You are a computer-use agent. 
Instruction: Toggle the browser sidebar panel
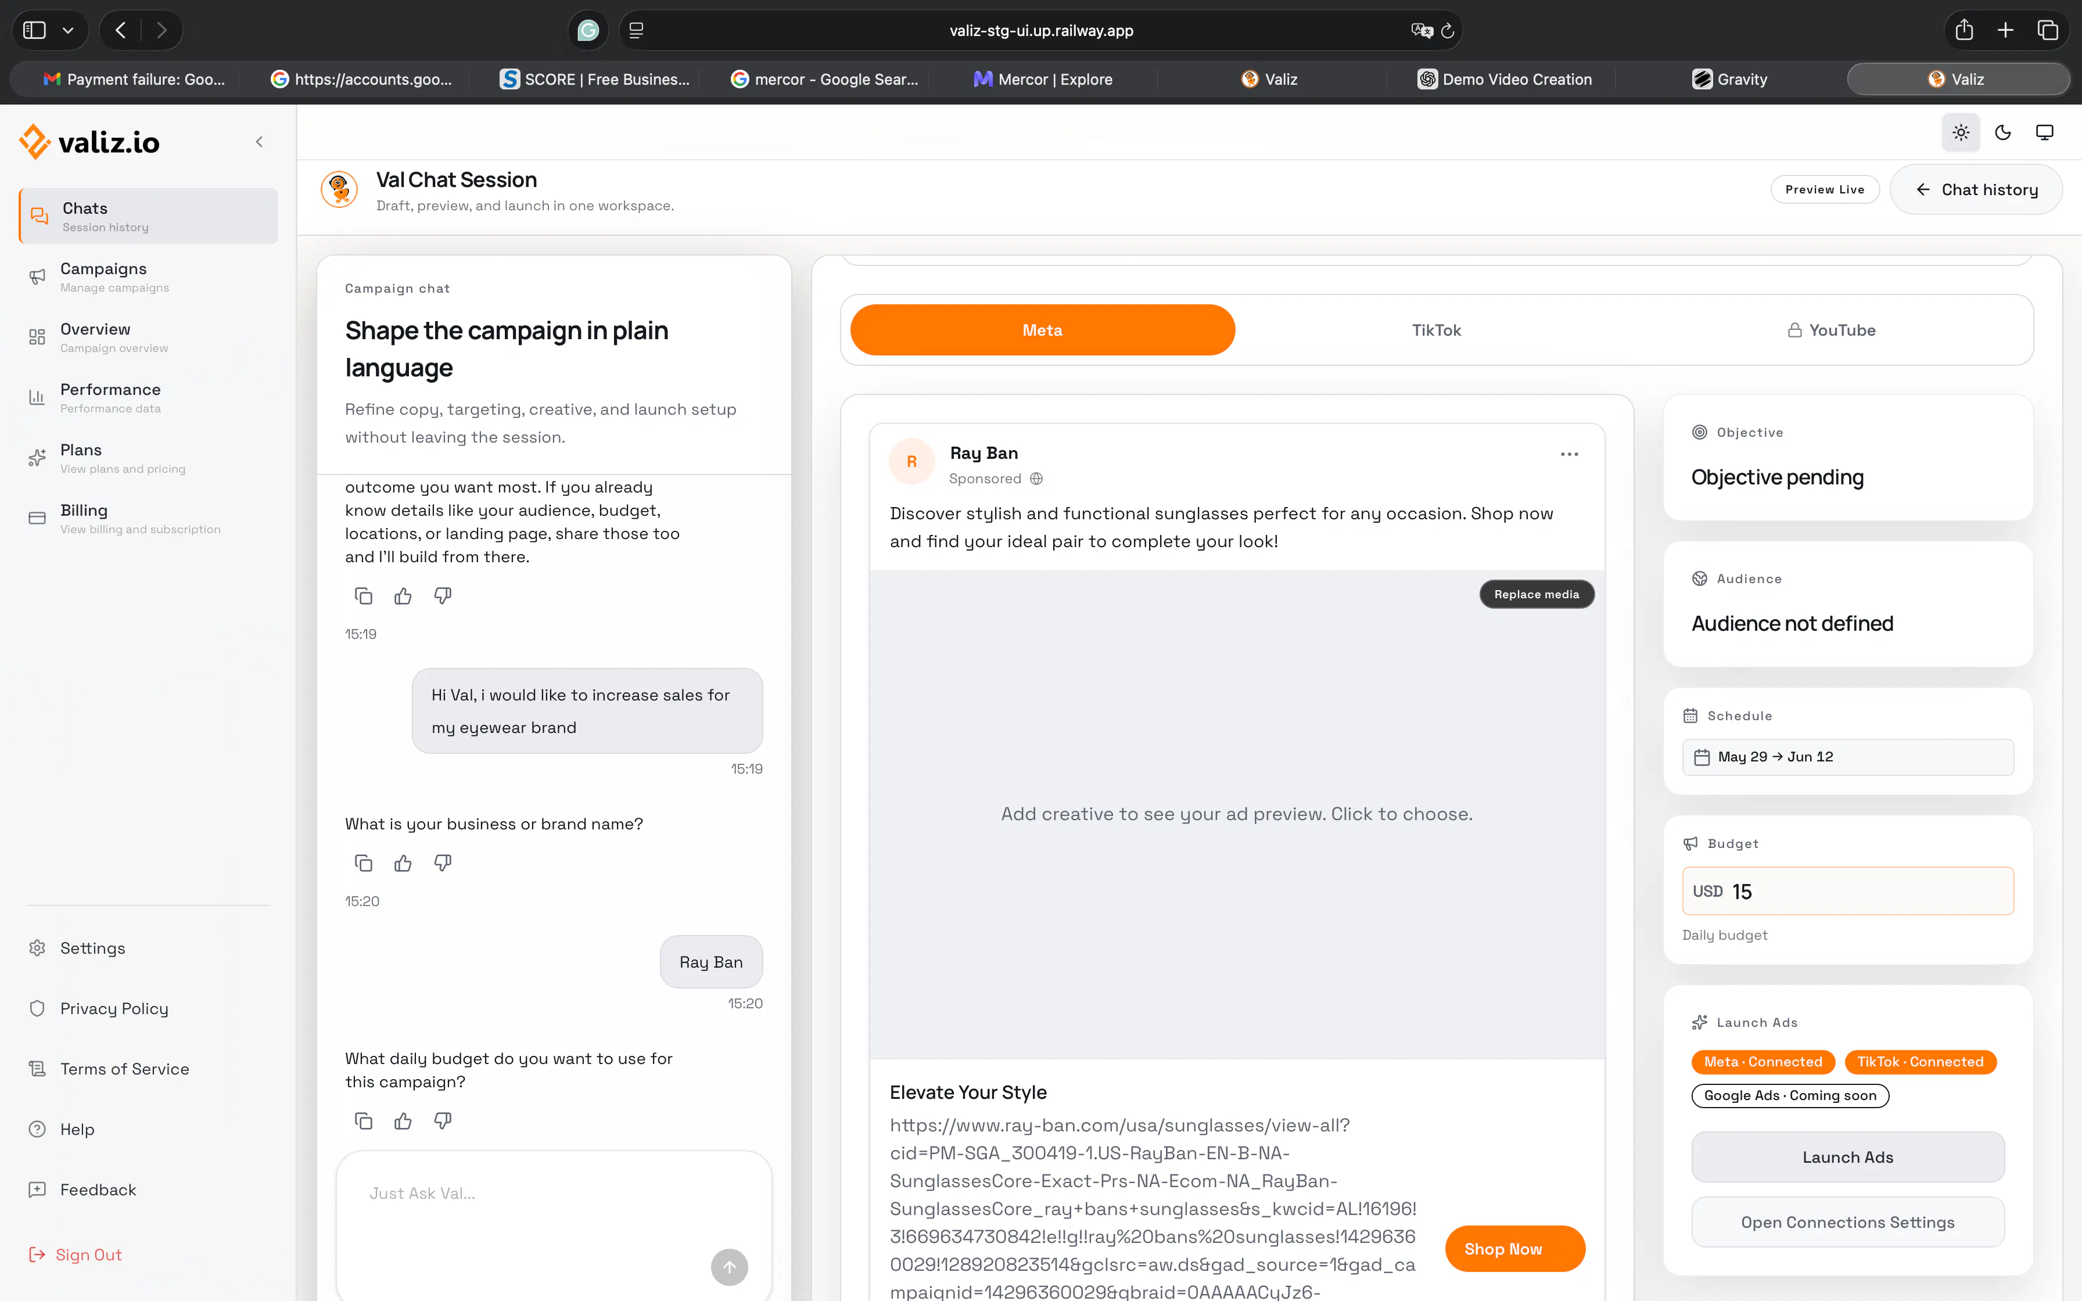[x=34, y=30]
